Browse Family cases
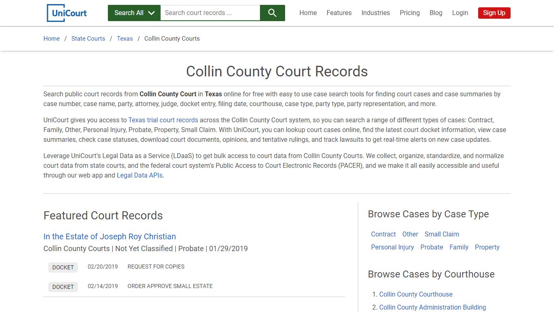Image resolution: width=554 pixels, height=312 pixels. [x=459, y=247]
